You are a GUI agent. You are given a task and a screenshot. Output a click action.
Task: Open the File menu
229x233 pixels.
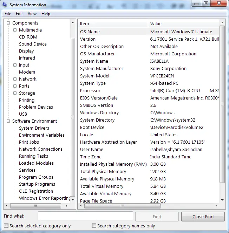[x=8, y=14]
